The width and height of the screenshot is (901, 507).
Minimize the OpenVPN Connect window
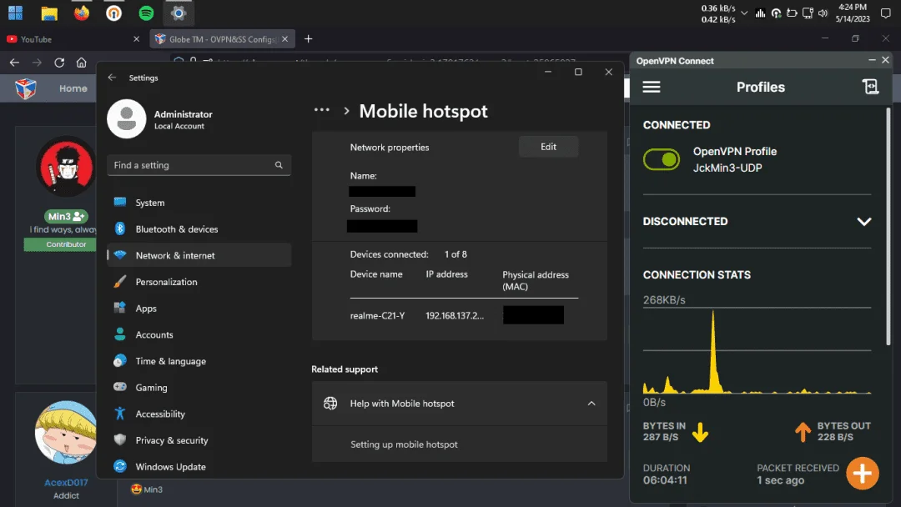(872, 60)
